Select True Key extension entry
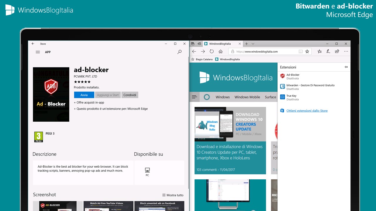The image size is (376, 211). tap(314, 97)
